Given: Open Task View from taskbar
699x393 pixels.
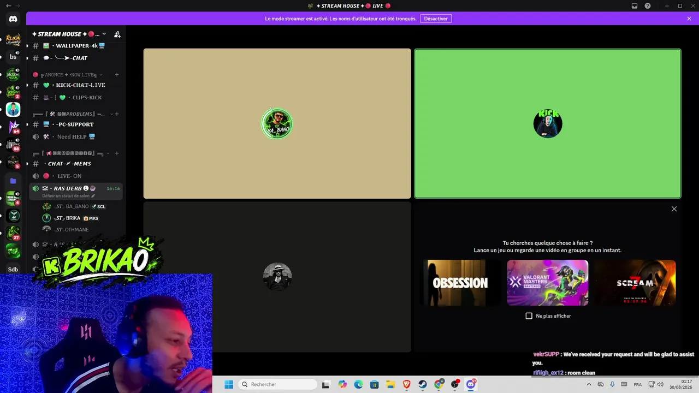Looking at the screenshot, I should click(x=326, y=384).
